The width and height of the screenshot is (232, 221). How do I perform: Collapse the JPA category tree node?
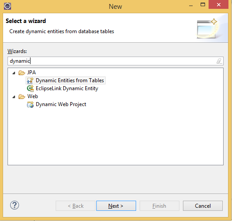pyautogui.click(x=14, y=73)
